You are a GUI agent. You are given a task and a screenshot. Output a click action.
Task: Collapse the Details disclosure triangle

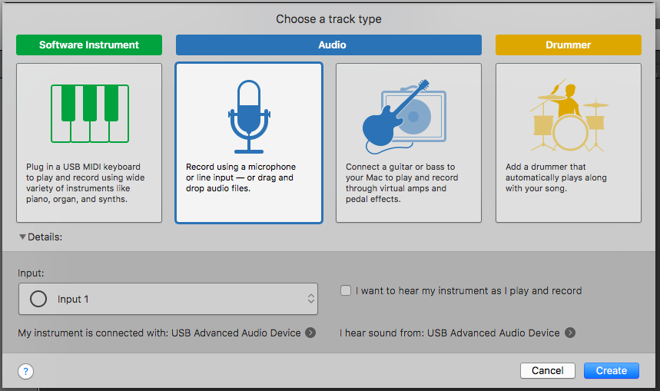pos(23,237)
